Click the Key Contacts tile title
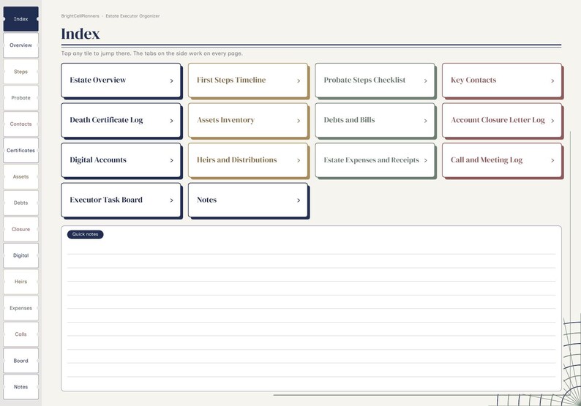Screen dimensions: 581x406 473,80
